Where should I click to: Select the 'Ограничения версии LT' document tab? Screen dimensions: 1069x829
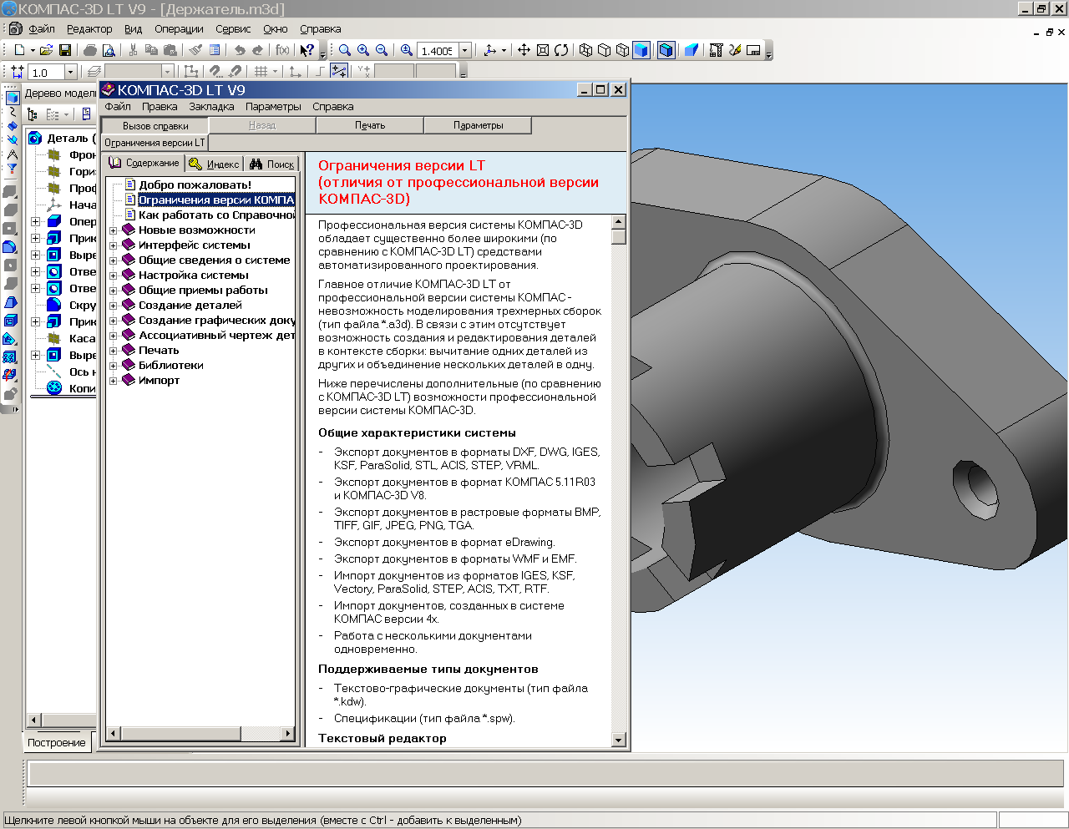pyautogui.click(x=155, y=143)
